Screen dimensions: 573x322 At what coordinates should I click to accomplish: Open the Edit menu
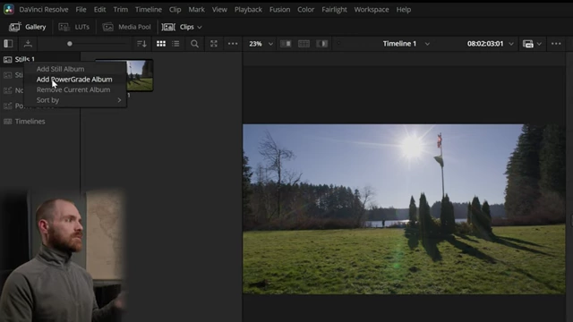pyautogui.click(x=99, y=10)
